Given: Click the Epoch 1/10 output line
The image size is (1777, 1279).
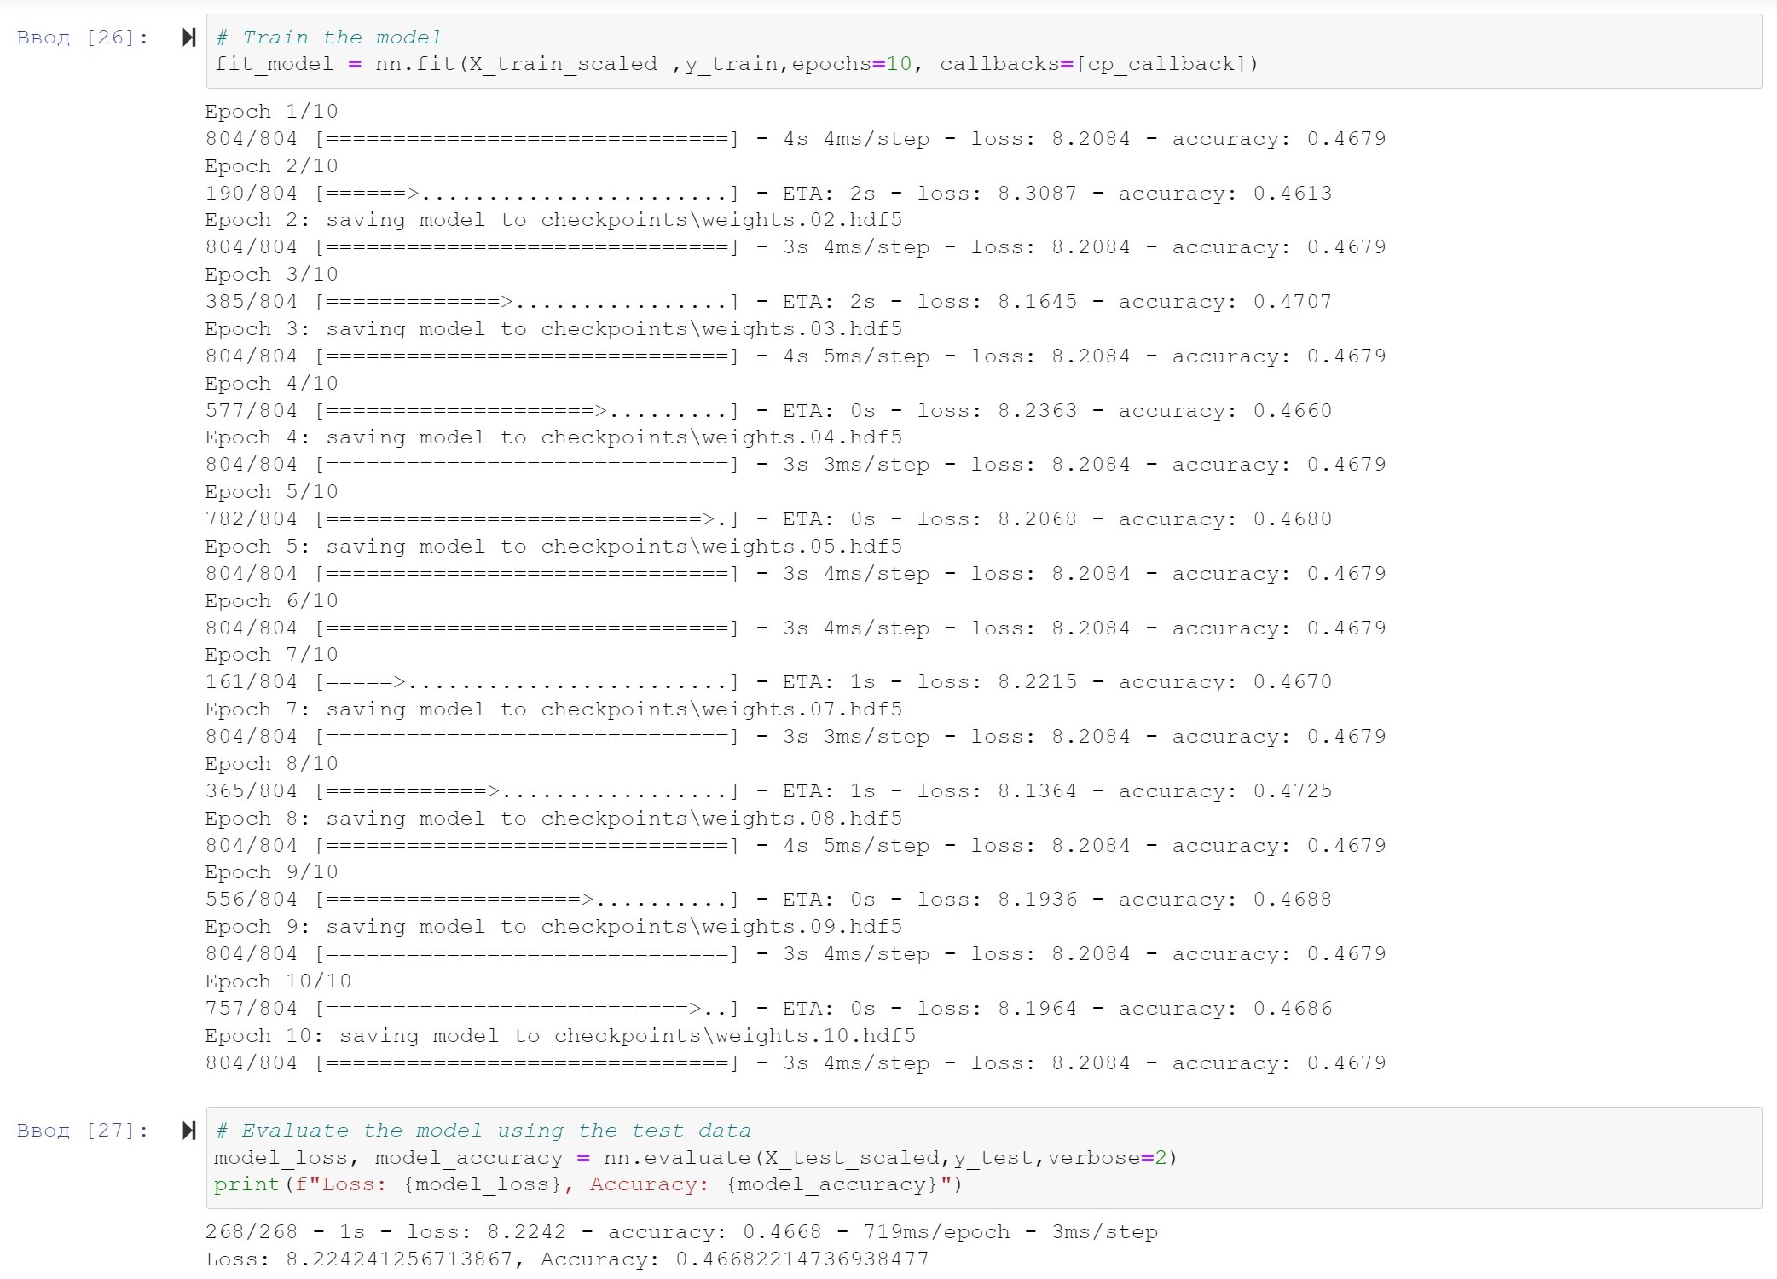Looking at the screenshot, I should 270,111.
